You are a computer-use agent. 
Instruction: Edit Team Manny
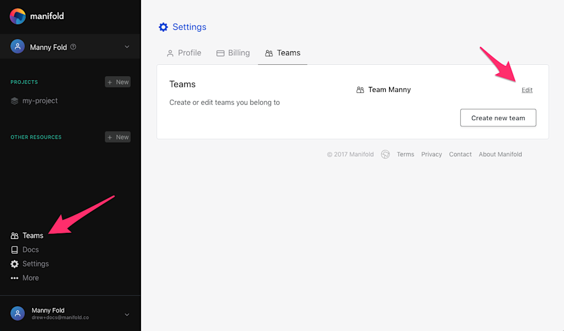pyautogui.click(x=527, y=90)
